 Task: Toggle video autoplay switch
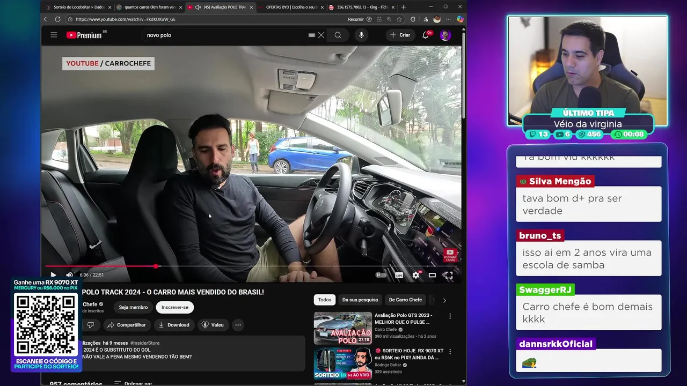pos(381,275)
